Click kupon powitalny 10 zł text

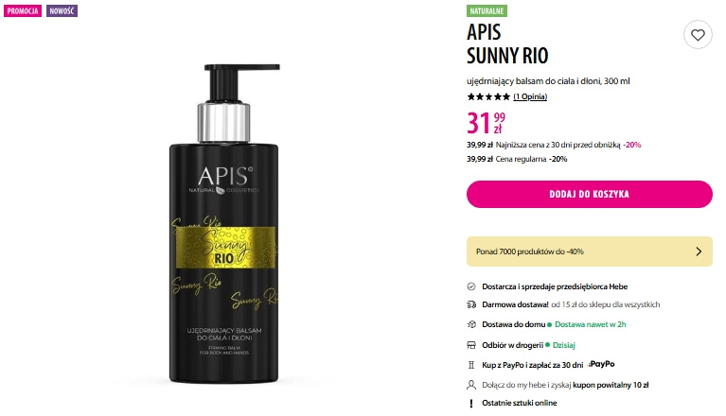611,385
